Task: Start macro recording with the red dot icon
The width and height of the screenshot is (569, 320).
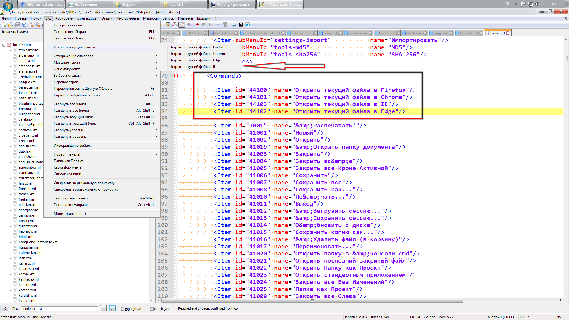Action: click(197, 25)
